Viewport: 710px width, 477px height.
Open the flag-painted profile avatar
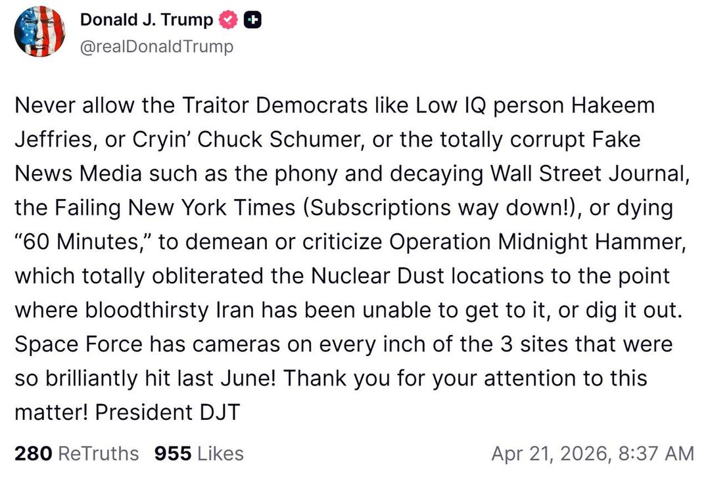coord(40,33)
